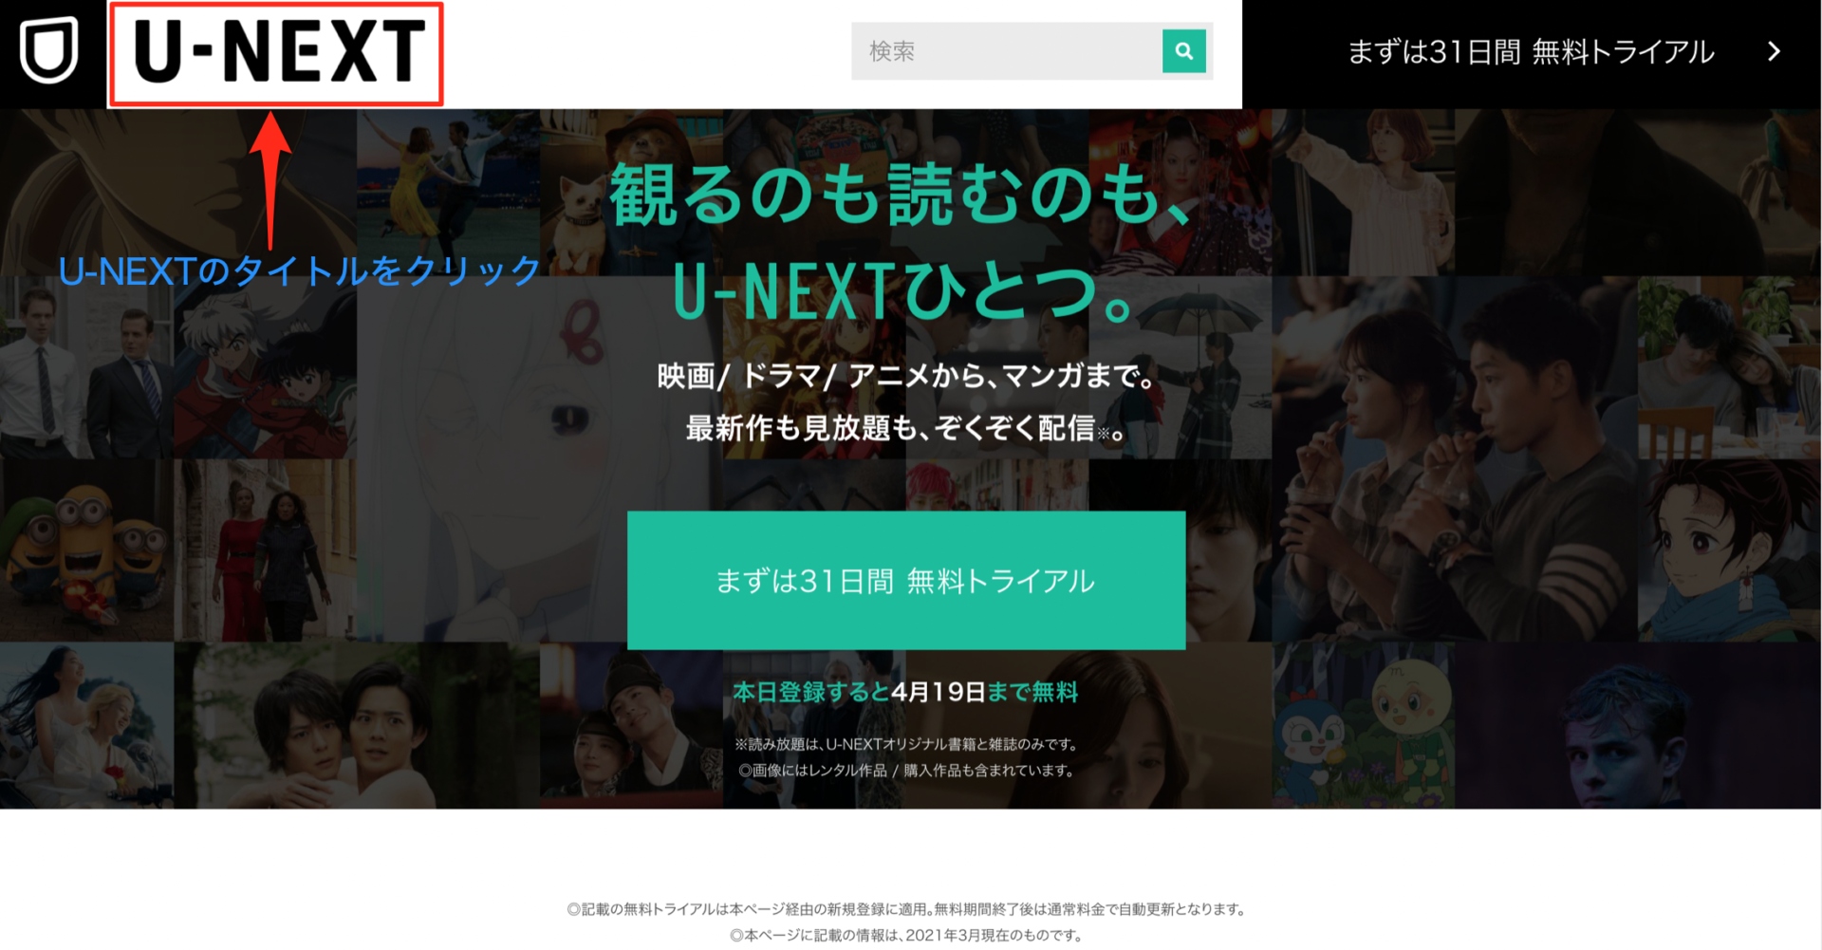Select the Demon Slayer Tanjiro thumbnail
This screenshot has width=1822, height=950.
[1730, 550]
